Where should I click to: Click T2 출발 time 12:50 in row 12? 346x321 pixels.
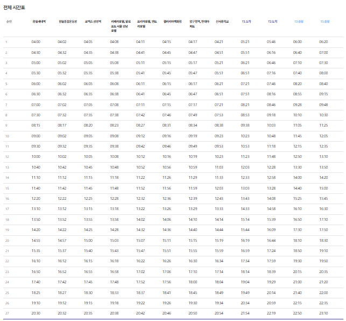[x=297, y=156]
